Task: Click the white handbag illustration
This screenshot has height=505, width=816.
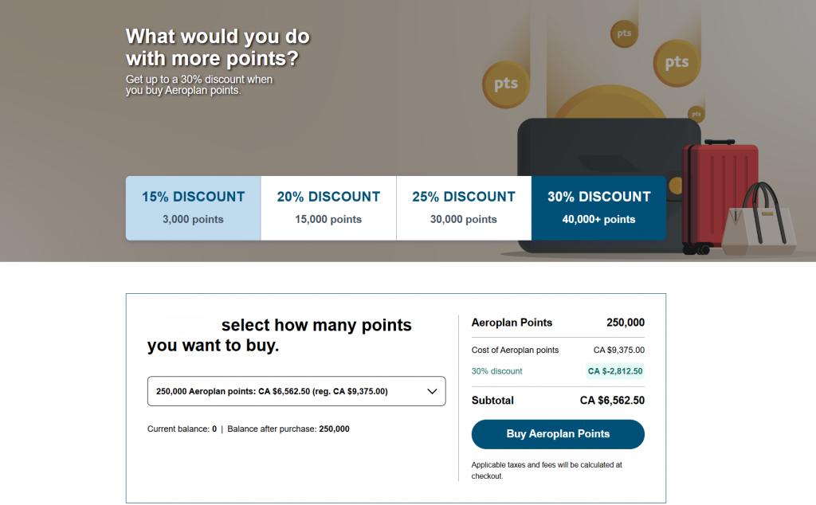Action: pos(759,227)
